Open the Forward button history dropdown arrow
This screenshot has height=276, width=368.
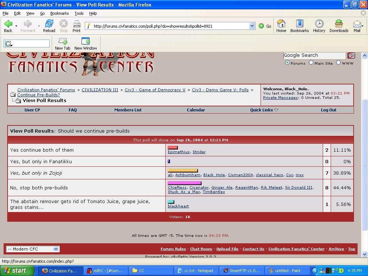39,26
